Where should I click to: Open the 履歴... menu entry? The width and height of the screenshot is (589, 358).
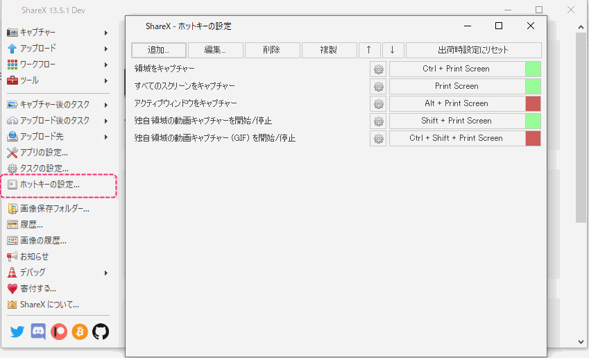[31, 225]
